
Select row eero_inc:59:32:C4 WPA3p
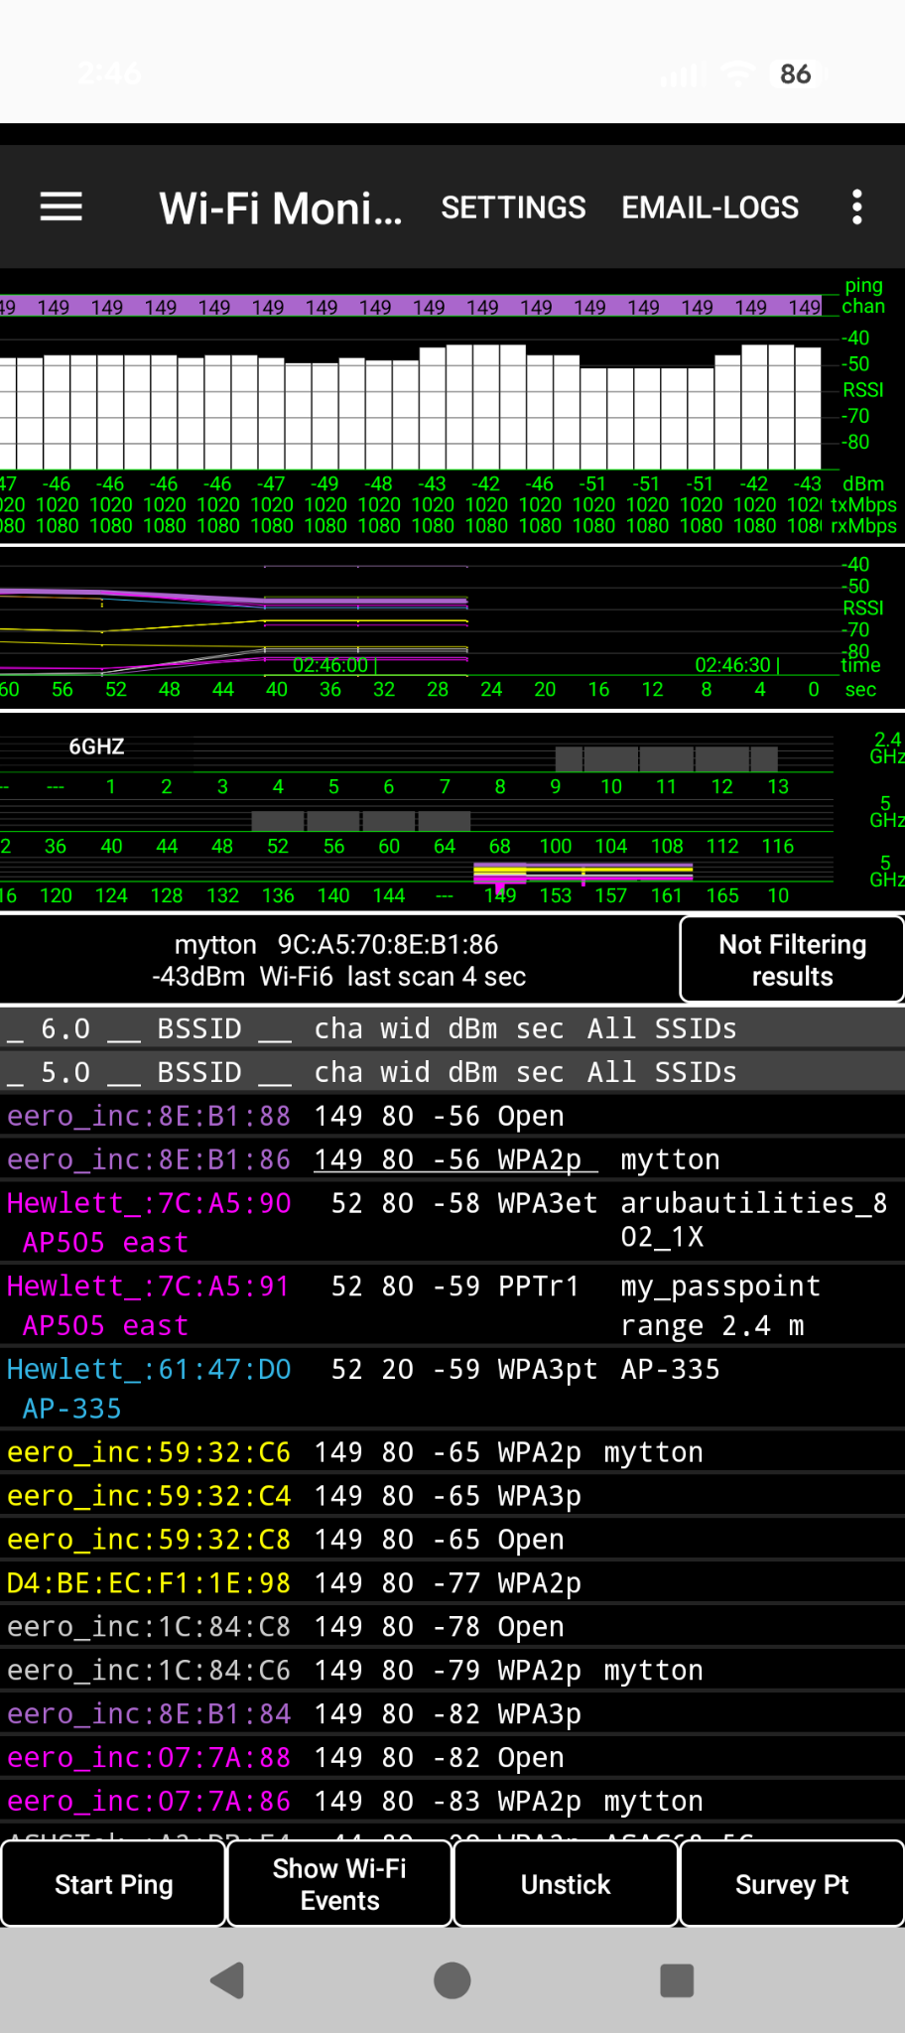pyautogui.click(x=452, y=1496)
